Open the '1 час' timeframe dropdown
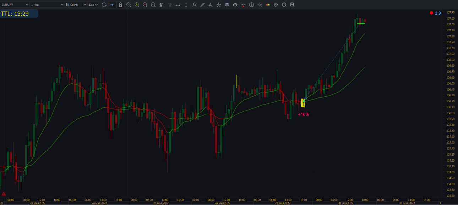Image resolution: width=458 pixels, height=205 pixels. (47, 5)
